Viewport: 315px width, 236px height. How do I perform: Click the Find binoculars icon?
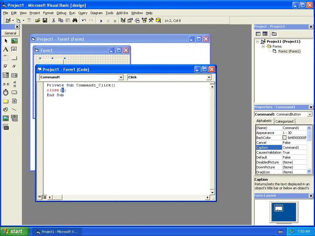coord(75,21)
